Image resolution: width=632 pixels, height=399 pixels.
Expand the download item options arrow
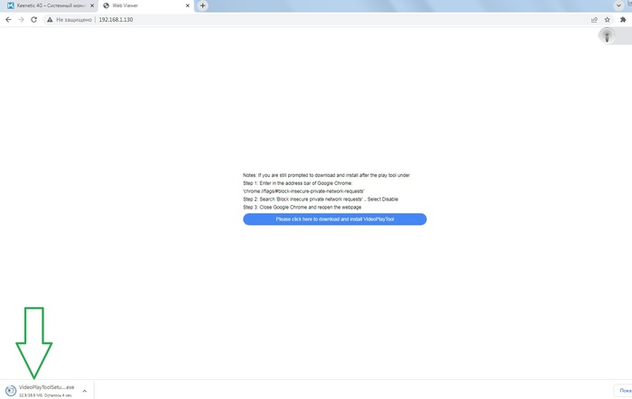pyautogui.click(x=84, y=391)
